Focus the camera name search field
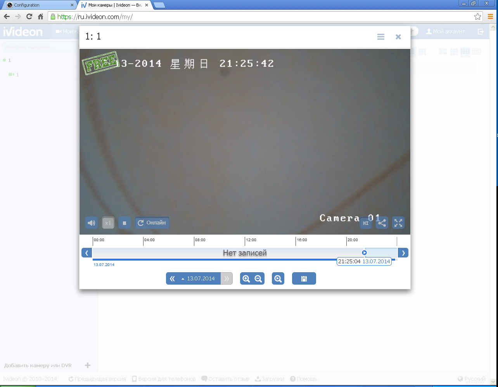Viewport: 498px width, 387px height. tap(40, 47)
